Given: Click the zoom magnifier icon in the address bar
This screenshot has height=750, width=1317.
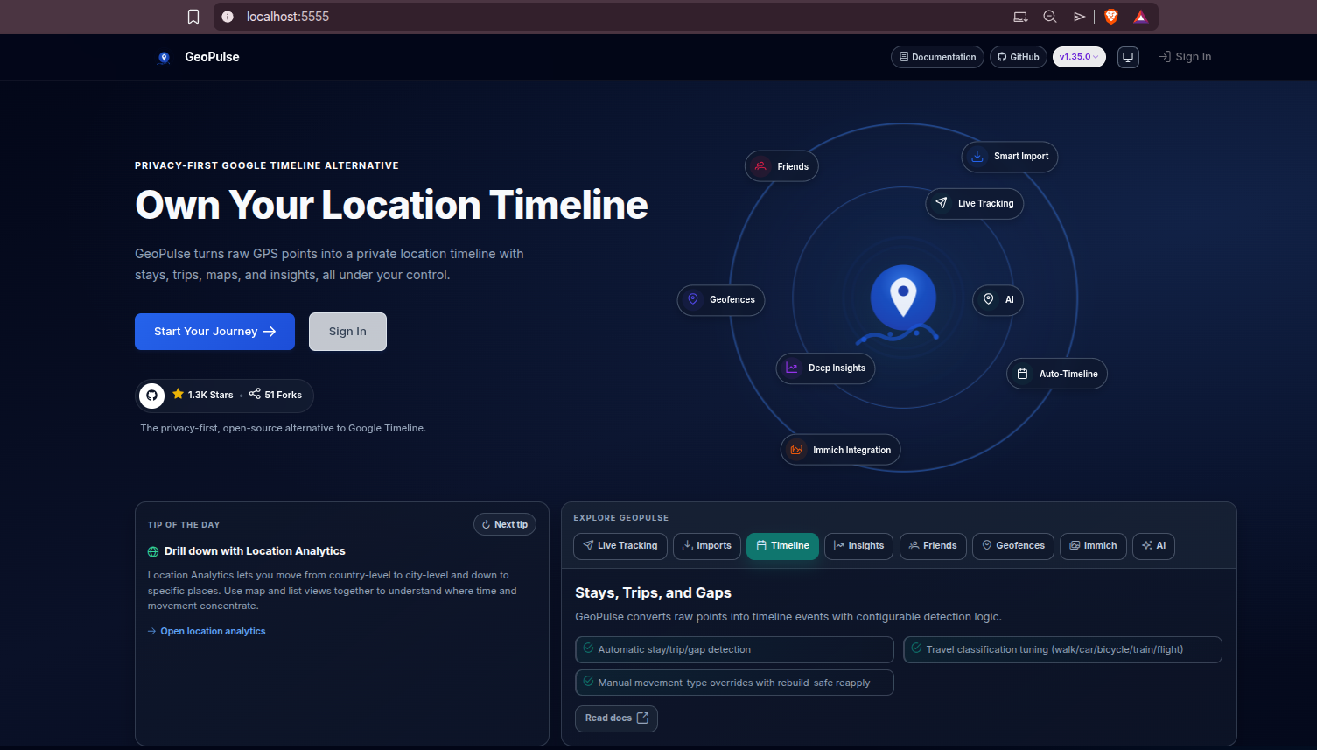Looking at the screenshot, I should coord(1050,17).
